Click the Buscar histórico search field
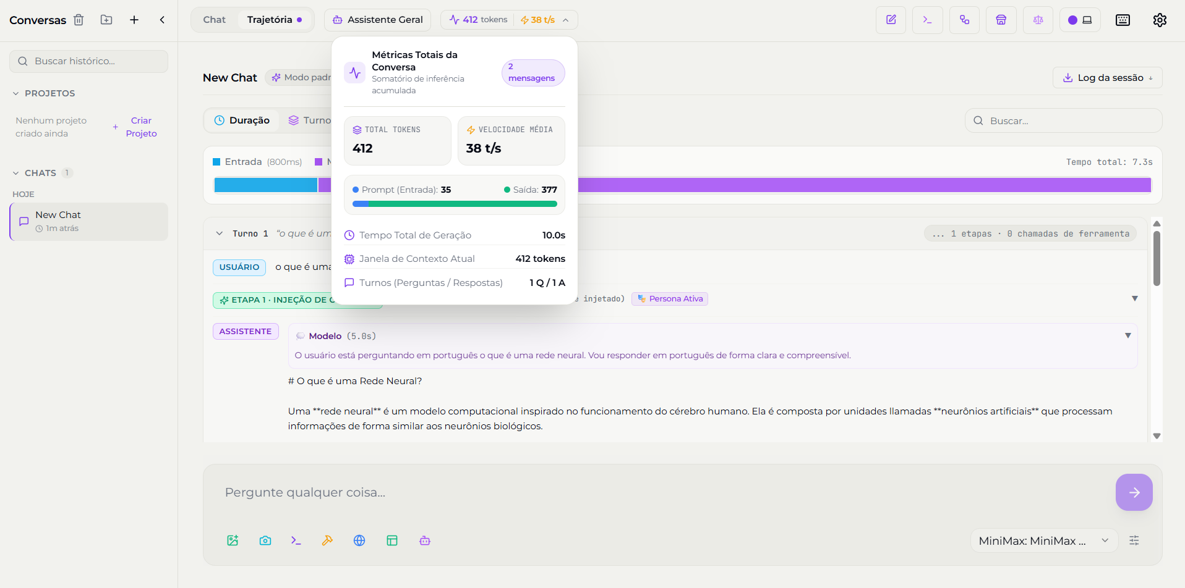Screen dimensions: 1185x588 point(88,61)
